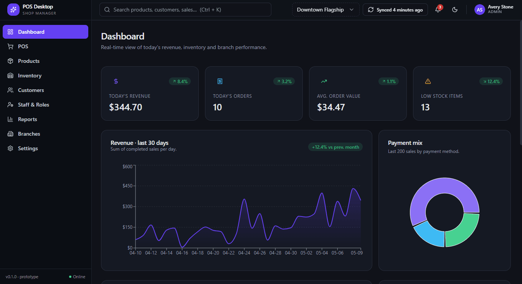Click the magnifier icon in search bar

107,10
